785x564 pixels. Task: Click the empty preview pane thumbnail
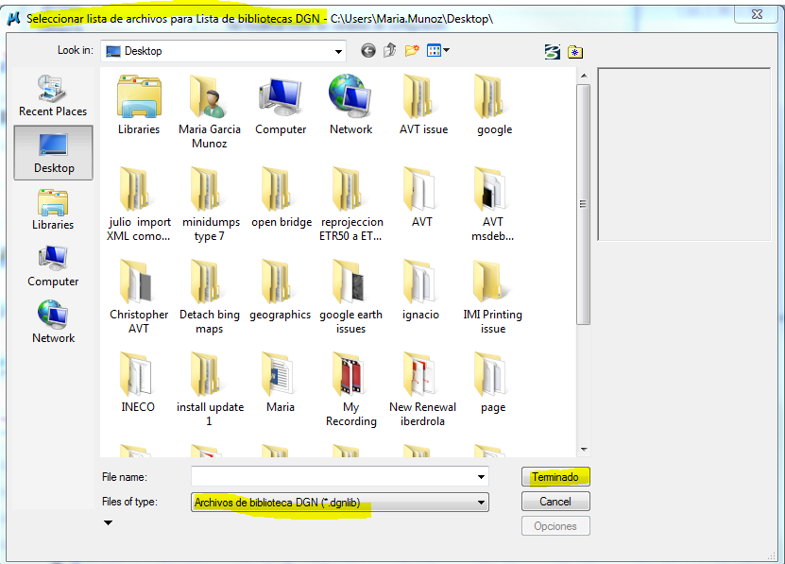(x=684, y=154)
